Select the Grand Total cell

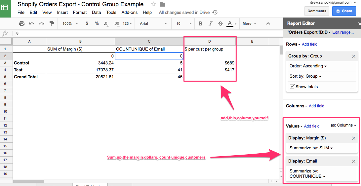click(29, 77)
